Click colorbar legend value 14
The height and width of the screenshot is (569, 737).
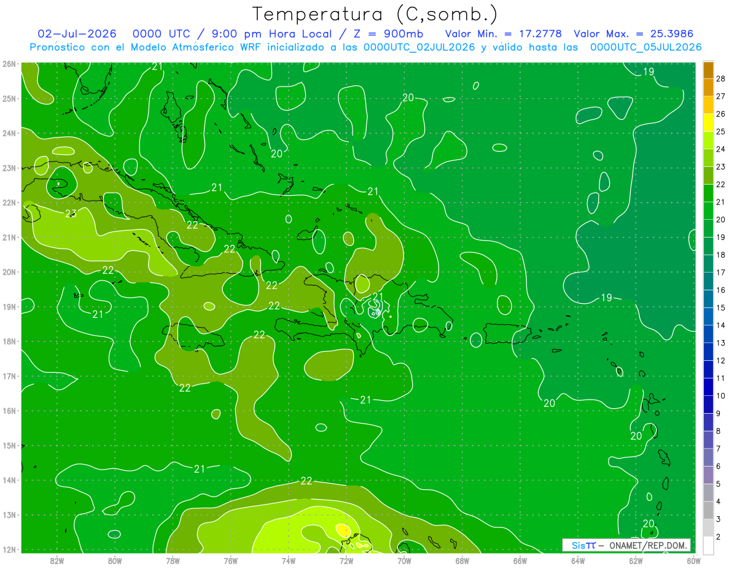pyautogui.click(x=720, y=325)
